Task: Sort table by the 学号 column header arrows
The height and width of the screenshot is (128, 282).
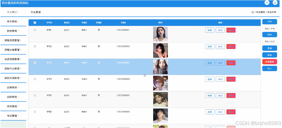Action: (x=51, y=23)
